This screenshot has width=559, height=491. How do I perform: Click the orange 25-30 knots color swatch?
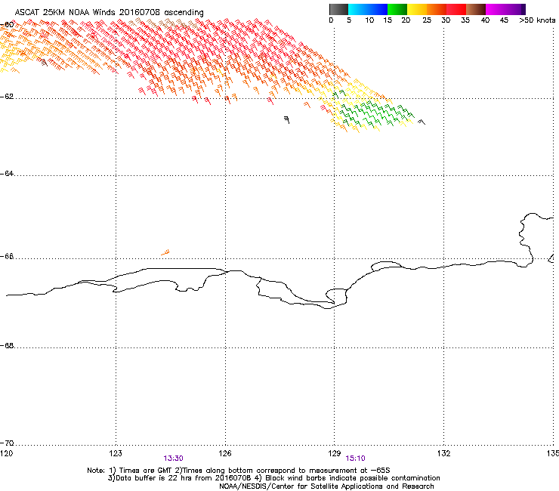point(437,9)
